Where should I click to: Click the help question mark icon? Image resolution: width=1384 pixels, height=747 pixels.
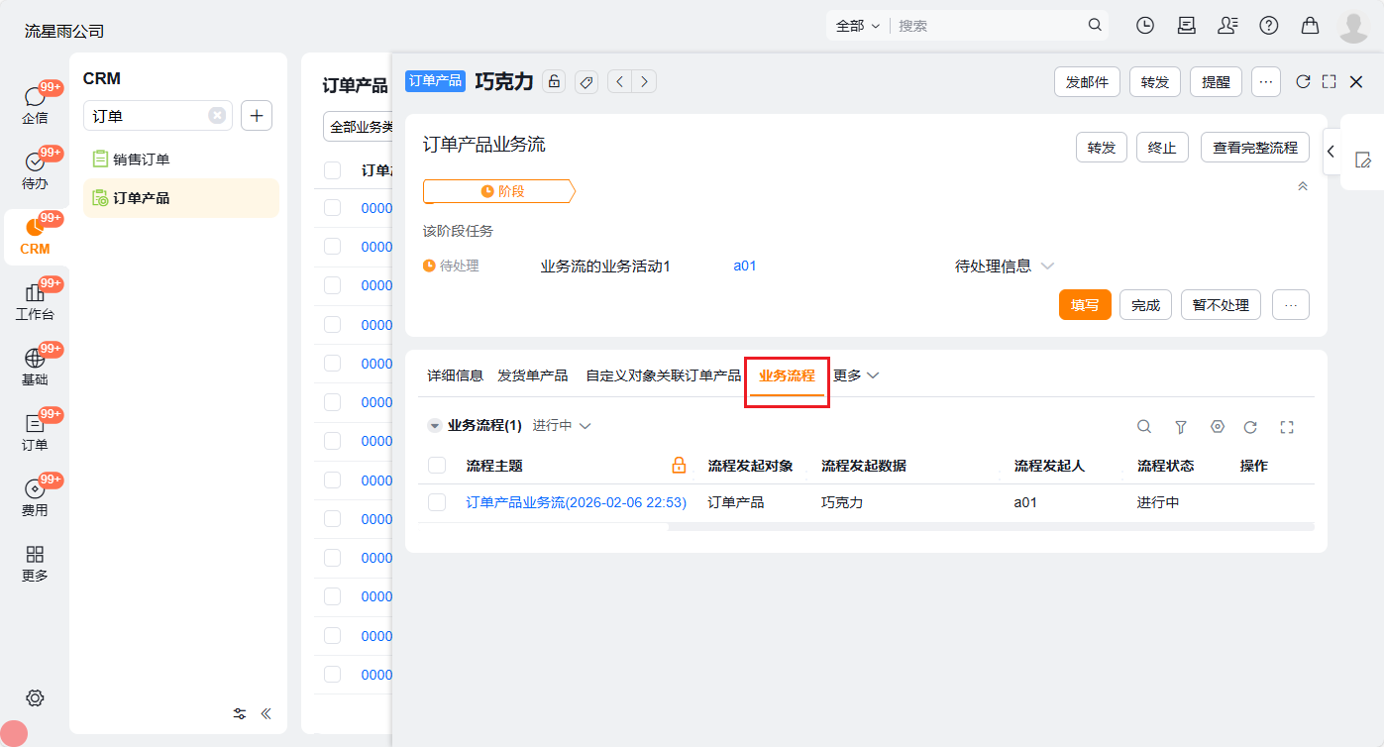click(1268, 26)
